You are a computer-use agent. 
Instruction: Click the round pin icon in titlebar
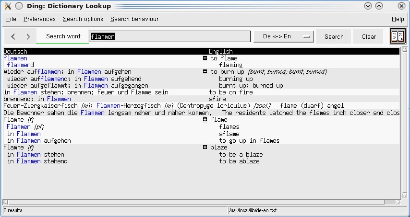[x=19, y=6]
